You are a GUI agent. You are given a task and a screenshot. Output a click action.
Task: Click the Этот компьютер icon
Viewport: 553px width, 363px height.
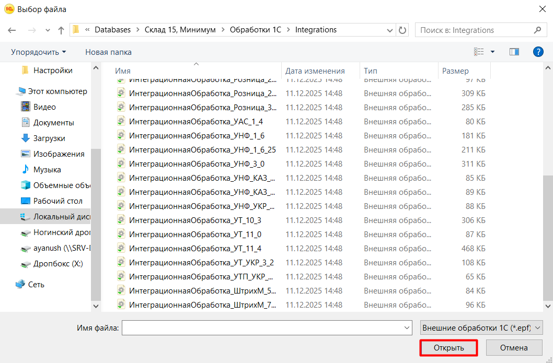pos(21,91)
